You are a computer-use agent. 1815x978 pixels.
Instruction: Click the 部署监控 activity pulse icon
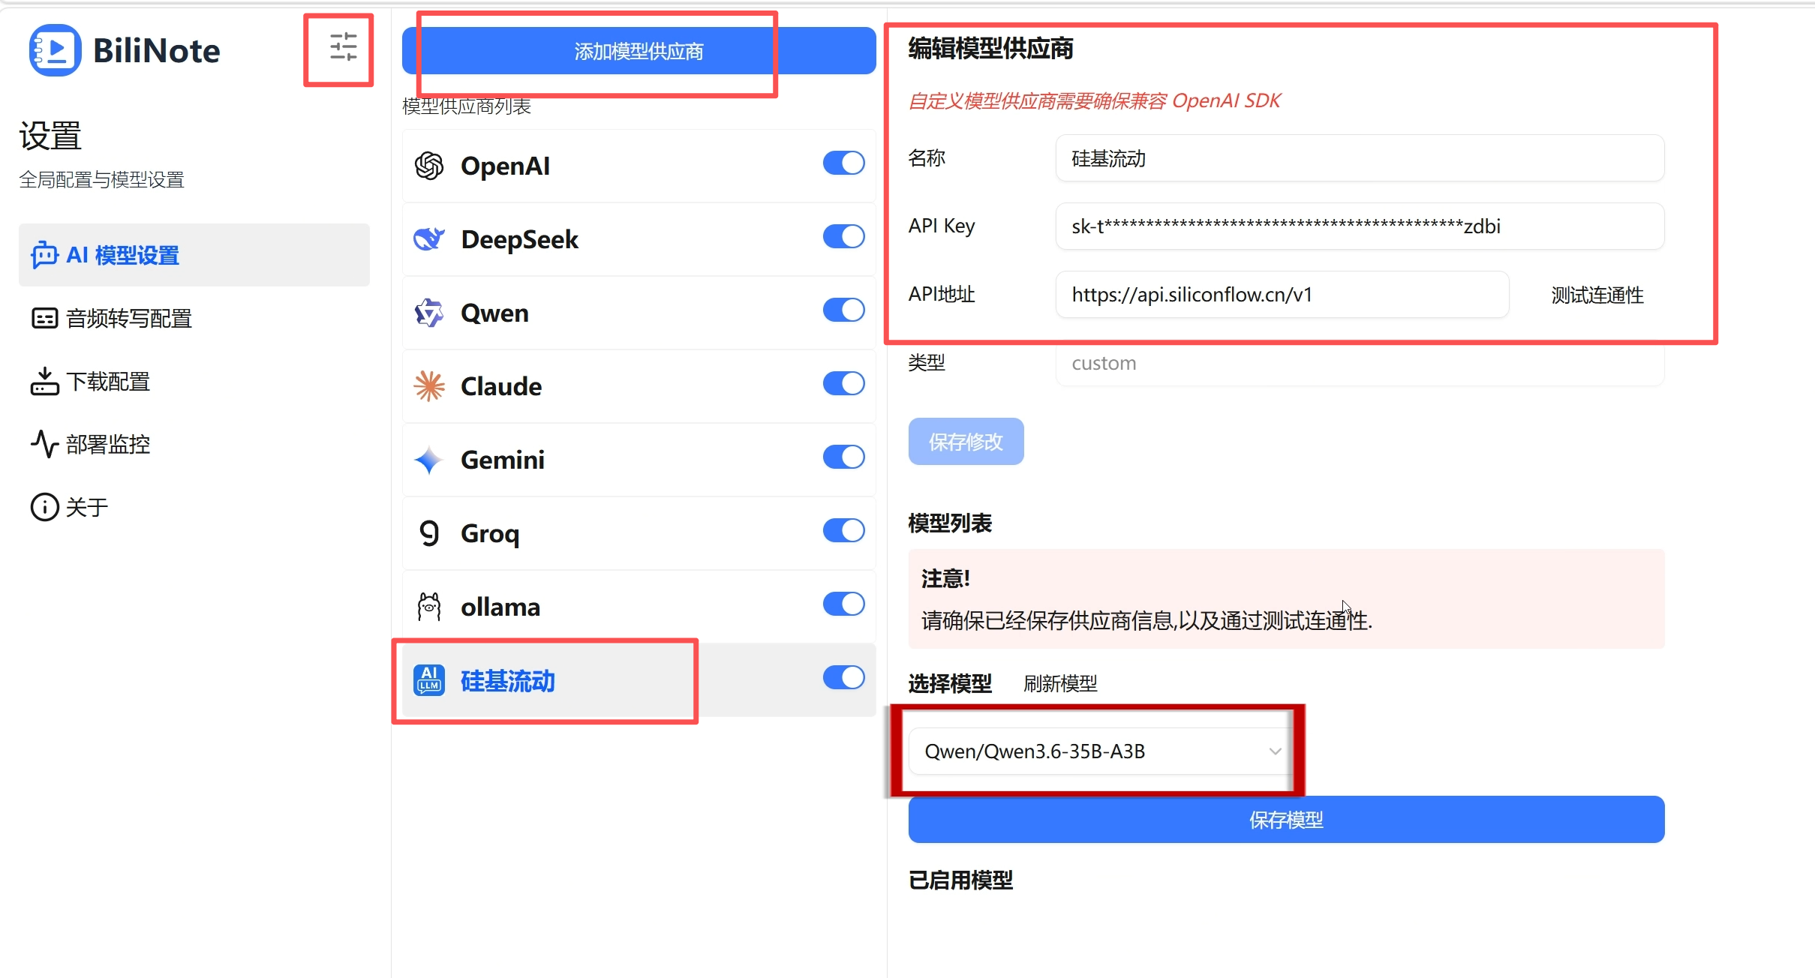44,444
